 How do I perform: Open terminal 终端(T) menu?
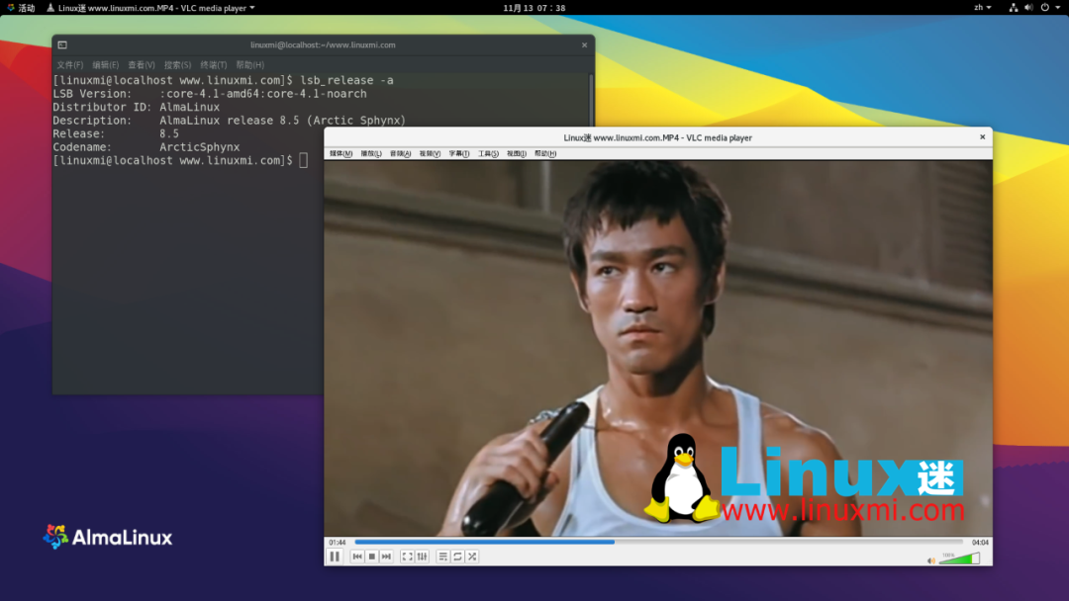(214, 65)
